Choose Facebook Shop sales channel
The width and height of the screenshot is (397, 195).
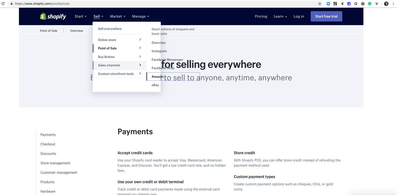163,68
